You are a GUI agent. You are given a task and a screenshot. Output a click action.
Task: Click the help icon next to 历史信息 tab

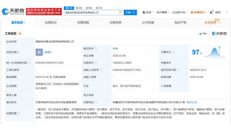coord(220,22)
